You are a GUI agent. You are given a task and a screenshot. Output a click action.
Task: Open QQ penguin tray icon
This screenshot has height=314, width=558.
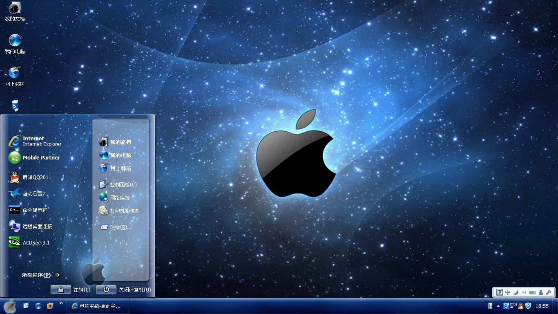pyautogui.click(x=521, y=306)
